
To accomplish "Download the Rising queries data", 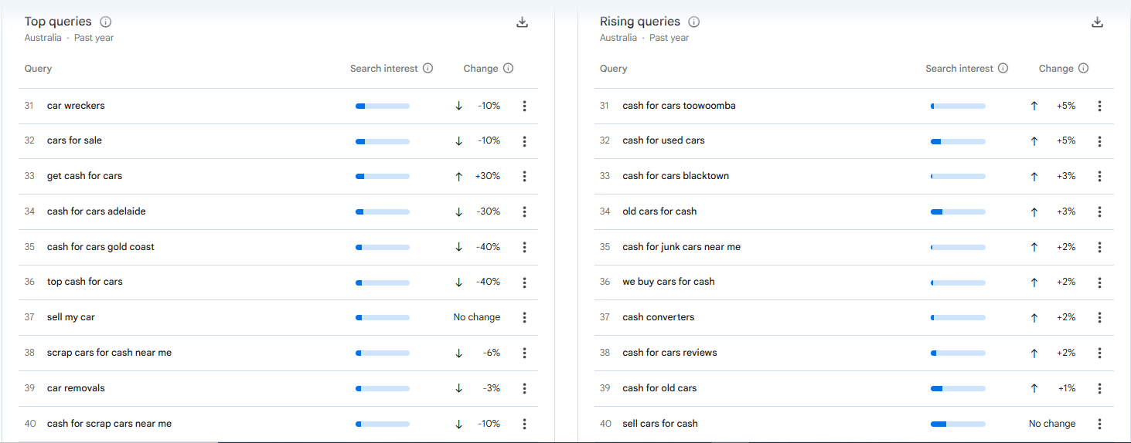I will click(x=1097, y=22).
